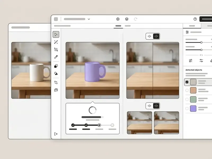Select the second greyed right panel tab

point(207,26)
